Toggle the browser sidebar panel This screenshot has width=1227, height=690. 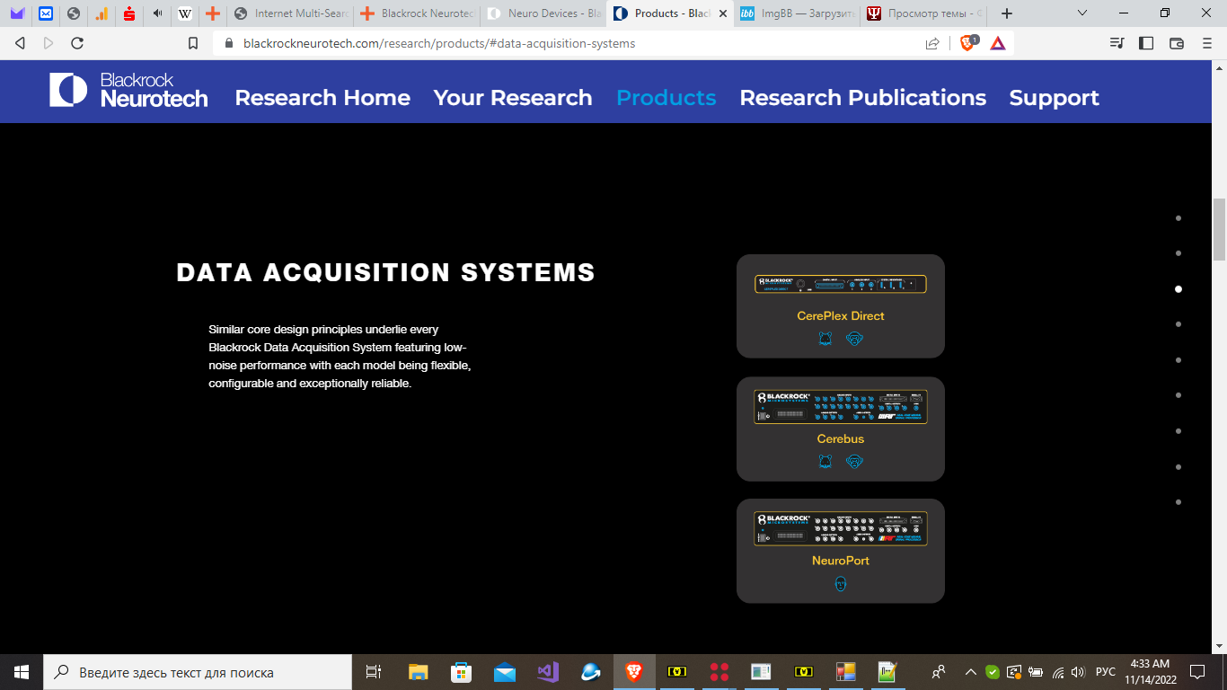point(1146,43)
